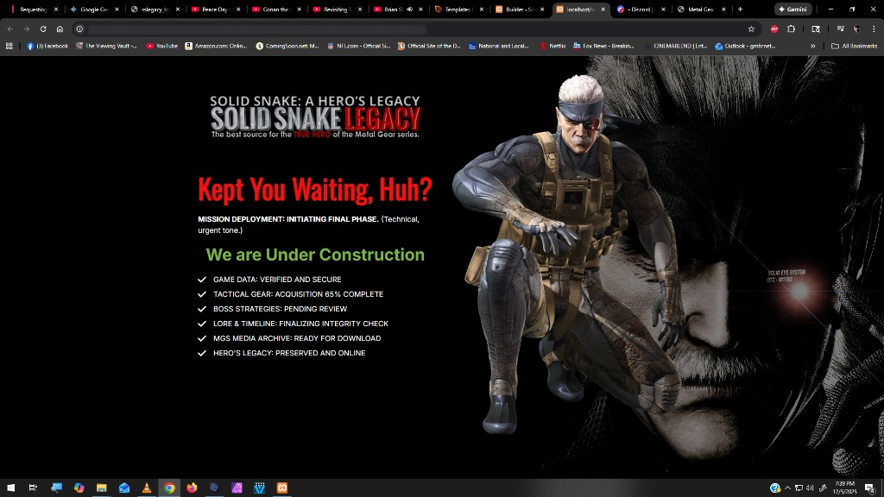Click the crouching Solid Snake character image

pyautogui.click(x=570, y=254)
